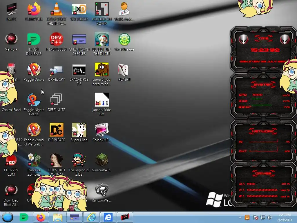Open the network connection tray icon
The width and height of the screenshot is (297, 223).
(x=263, y=217)
